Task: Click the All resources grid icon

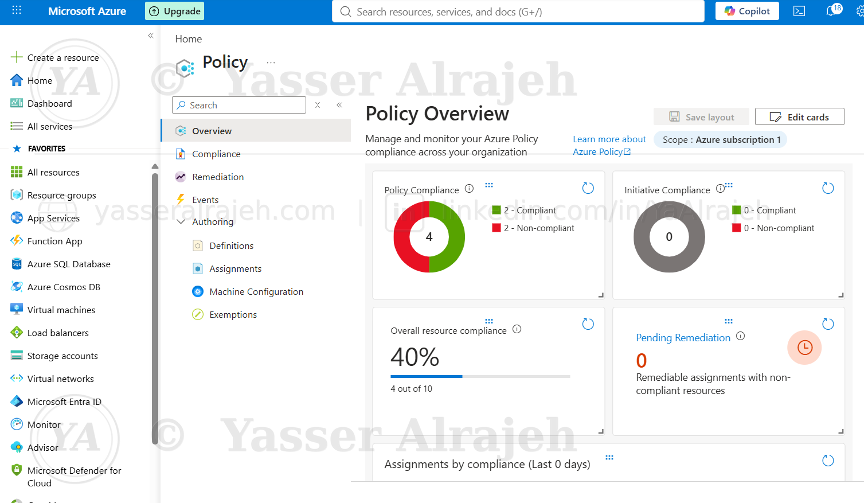Action: [17, 172]
